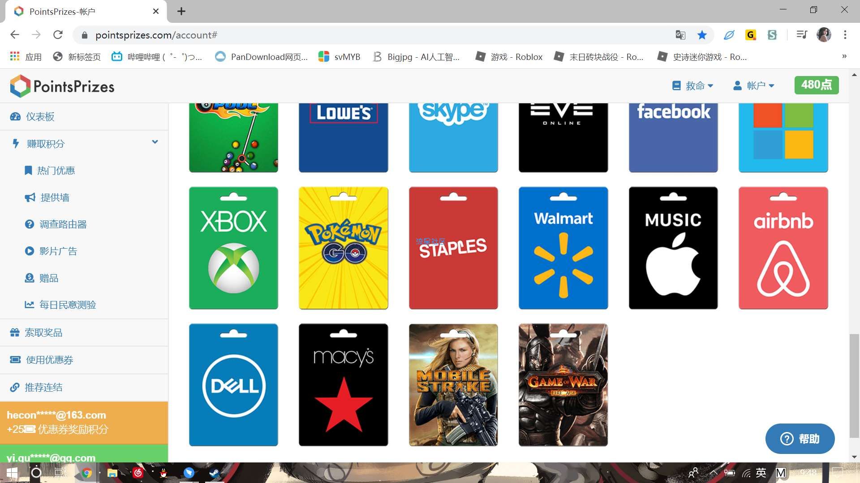Open the Windows Start menu
The width and height of the screenshot is (860, 483).
pyautogui.click(x=12, y=473)
